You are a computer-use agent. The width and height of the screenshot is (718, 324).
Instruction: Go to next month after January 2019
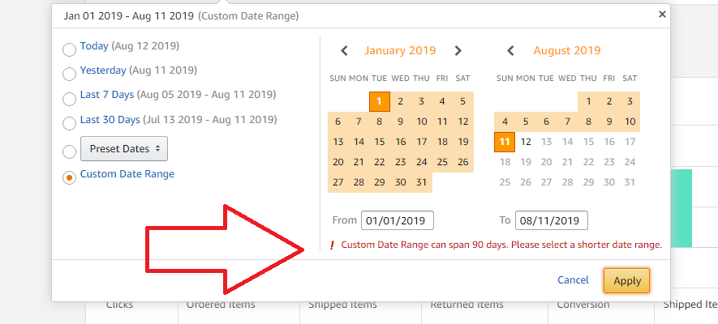[x=458, y=51]
